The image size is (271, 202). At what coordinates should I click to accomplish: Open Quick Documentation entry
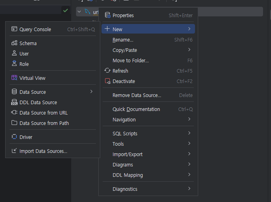(x=136, y=109)
